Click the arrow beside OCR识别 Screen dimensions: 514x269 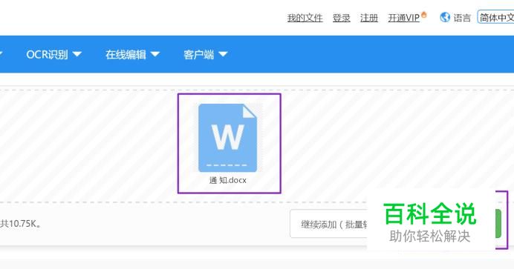point(77,54)
